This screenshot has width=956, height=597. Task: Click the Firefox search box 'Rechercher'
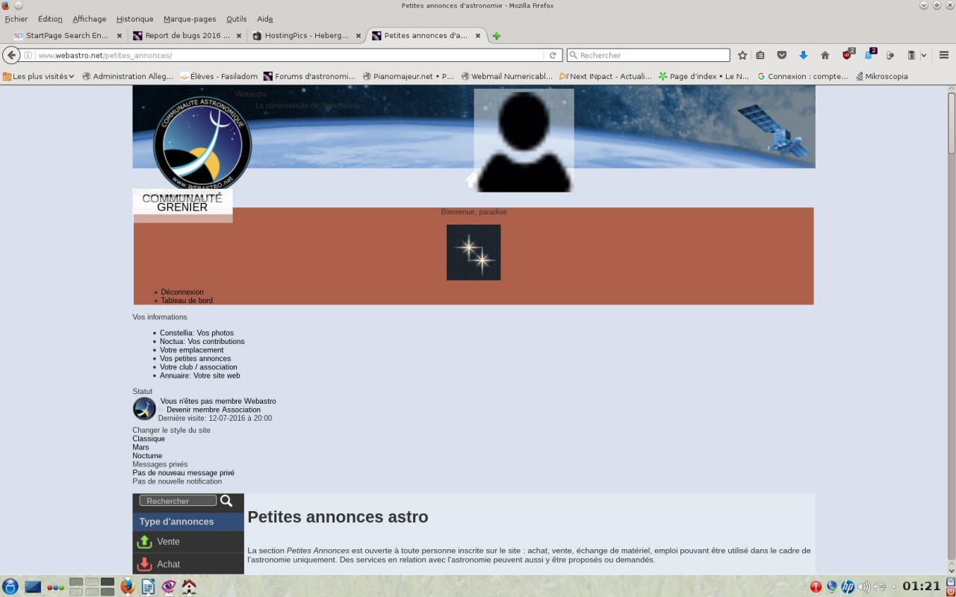coord(648,55)
